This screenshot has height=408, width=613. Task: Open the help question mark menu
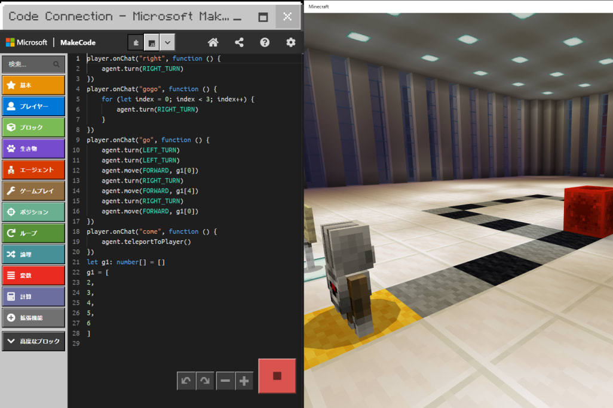pos(265,42)
